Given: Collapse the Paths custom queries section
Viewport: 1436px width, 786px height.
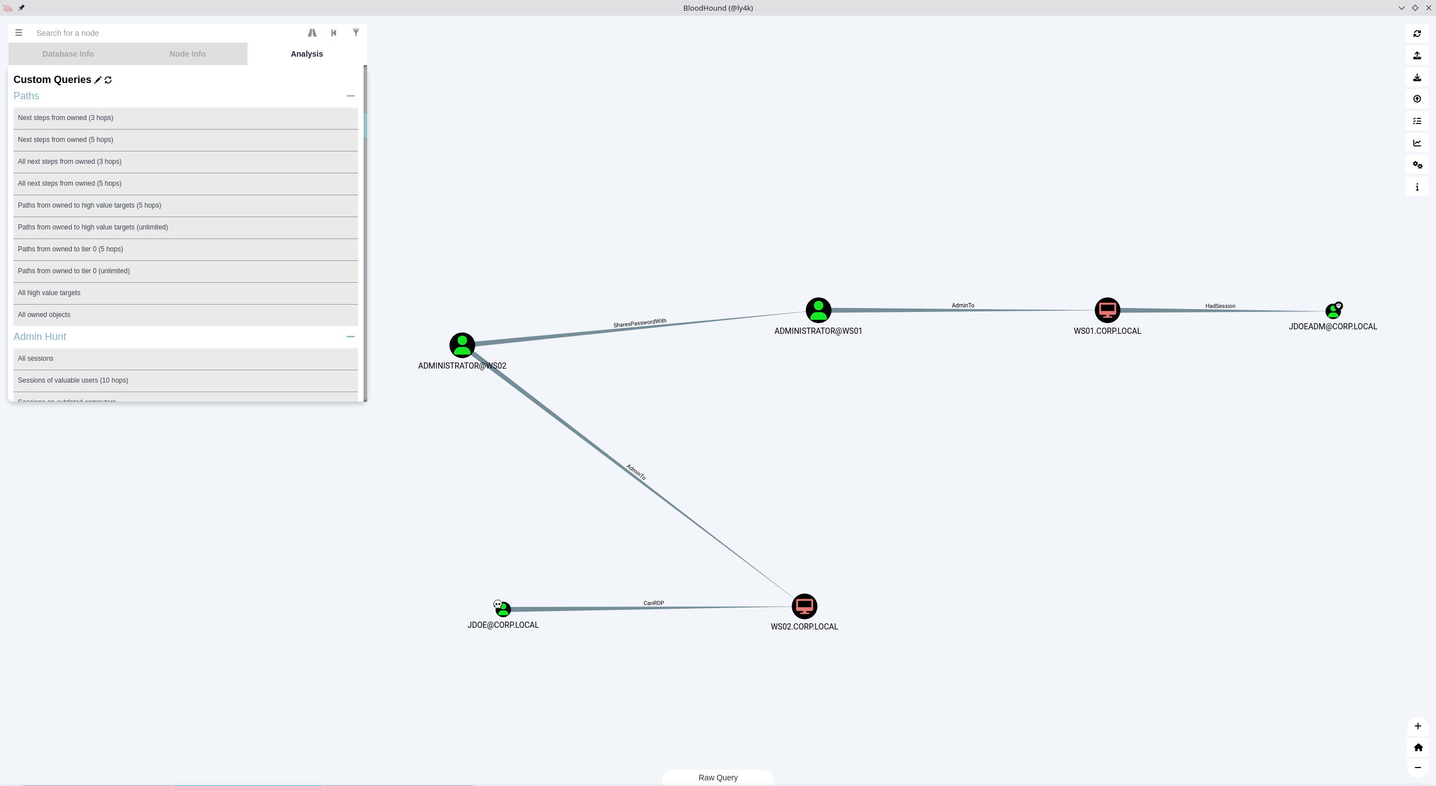Looking at the screenshot, I should tap(351, 96).
